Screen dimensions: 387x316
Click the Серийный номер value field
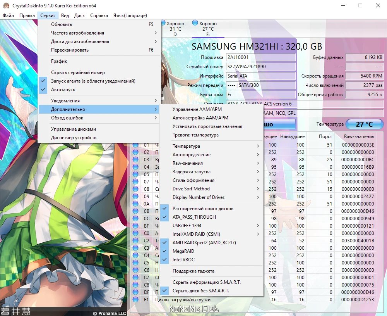coord(260,67)
